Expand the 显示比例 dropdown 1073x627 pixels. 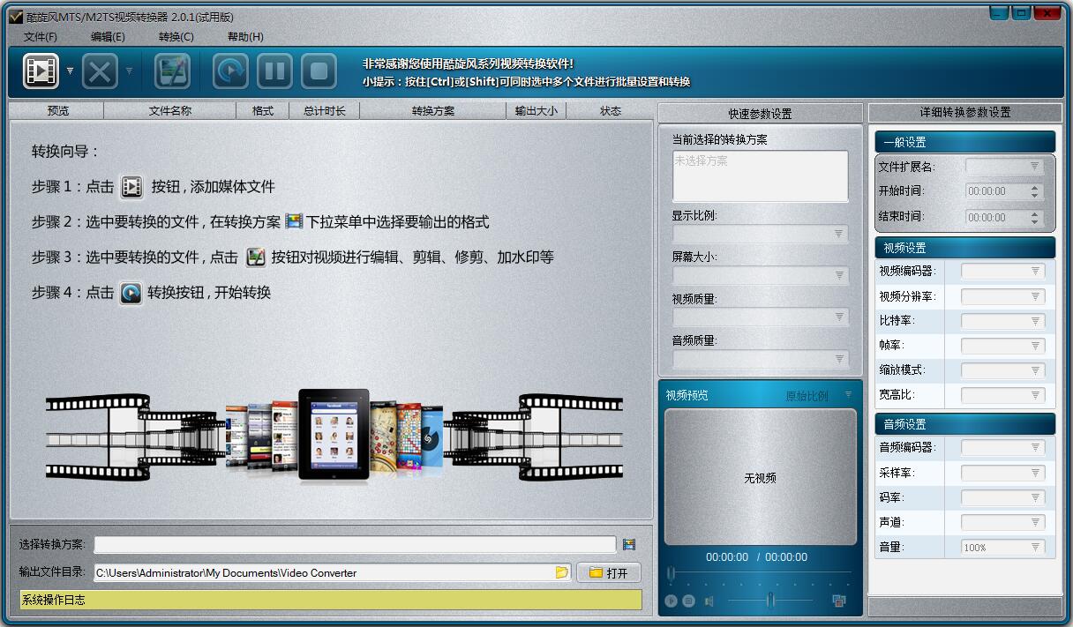coord(761,234)
